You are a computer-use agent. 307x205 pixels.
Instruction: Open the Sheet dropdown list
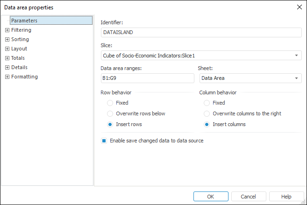point(297,78)
